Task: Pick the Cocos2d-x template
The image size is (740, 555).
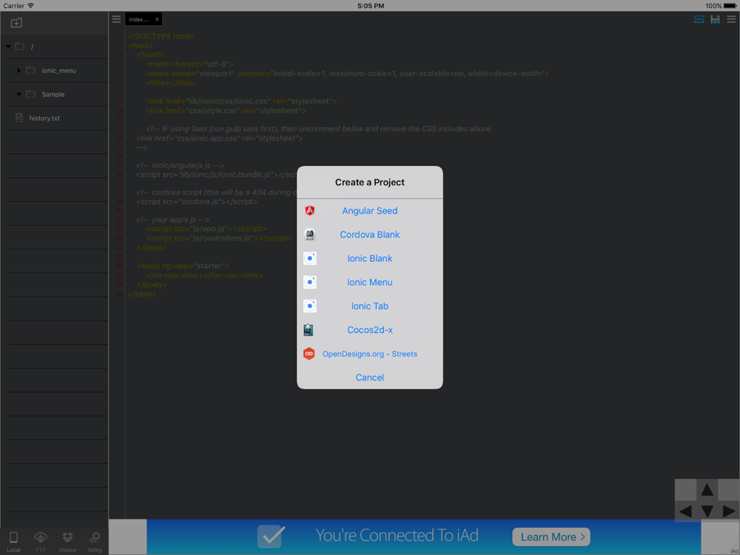Action: (369, 330)
